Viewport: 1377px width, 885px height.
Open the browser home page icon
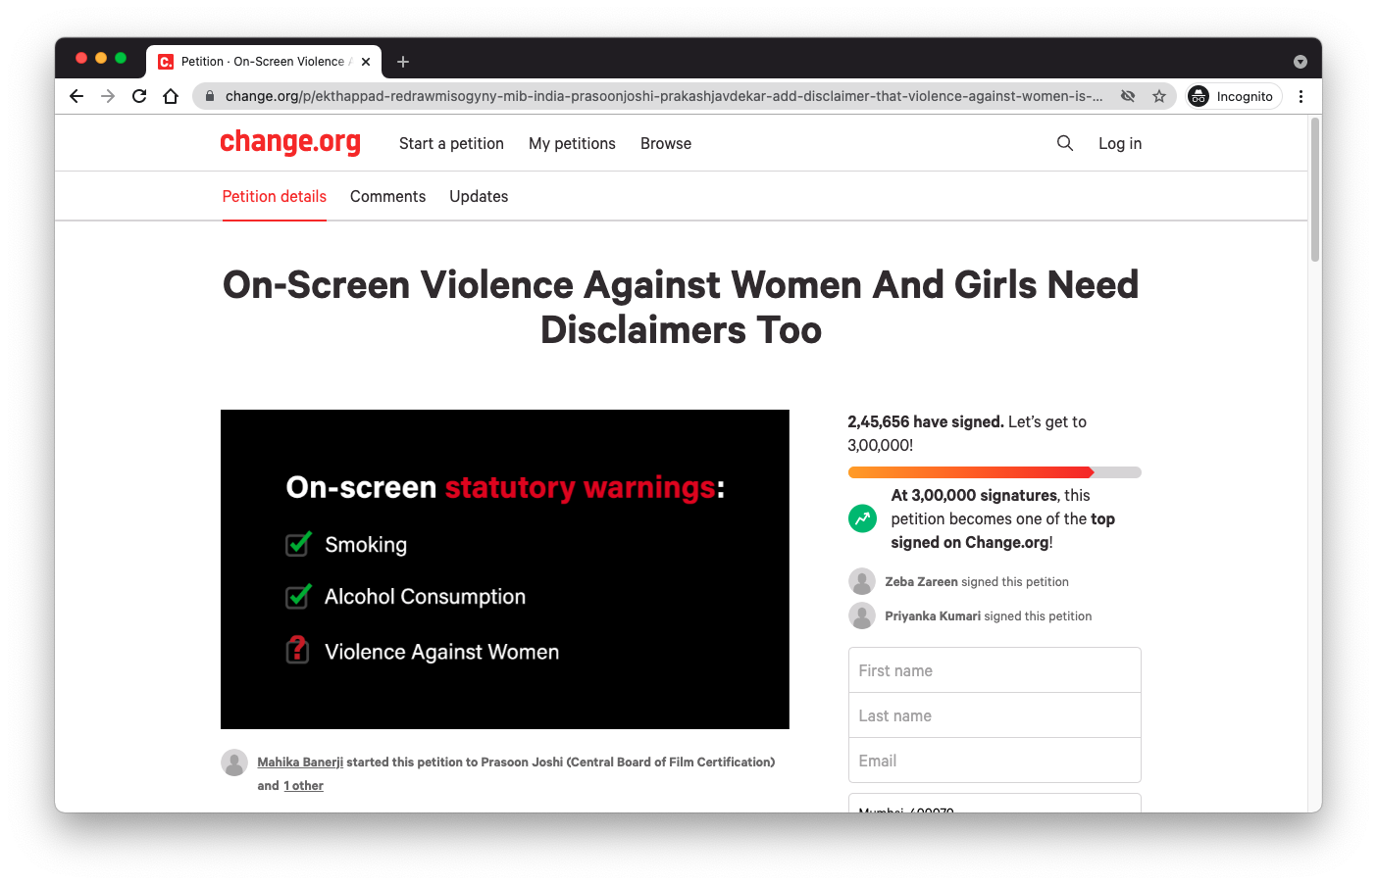[171, 96]
